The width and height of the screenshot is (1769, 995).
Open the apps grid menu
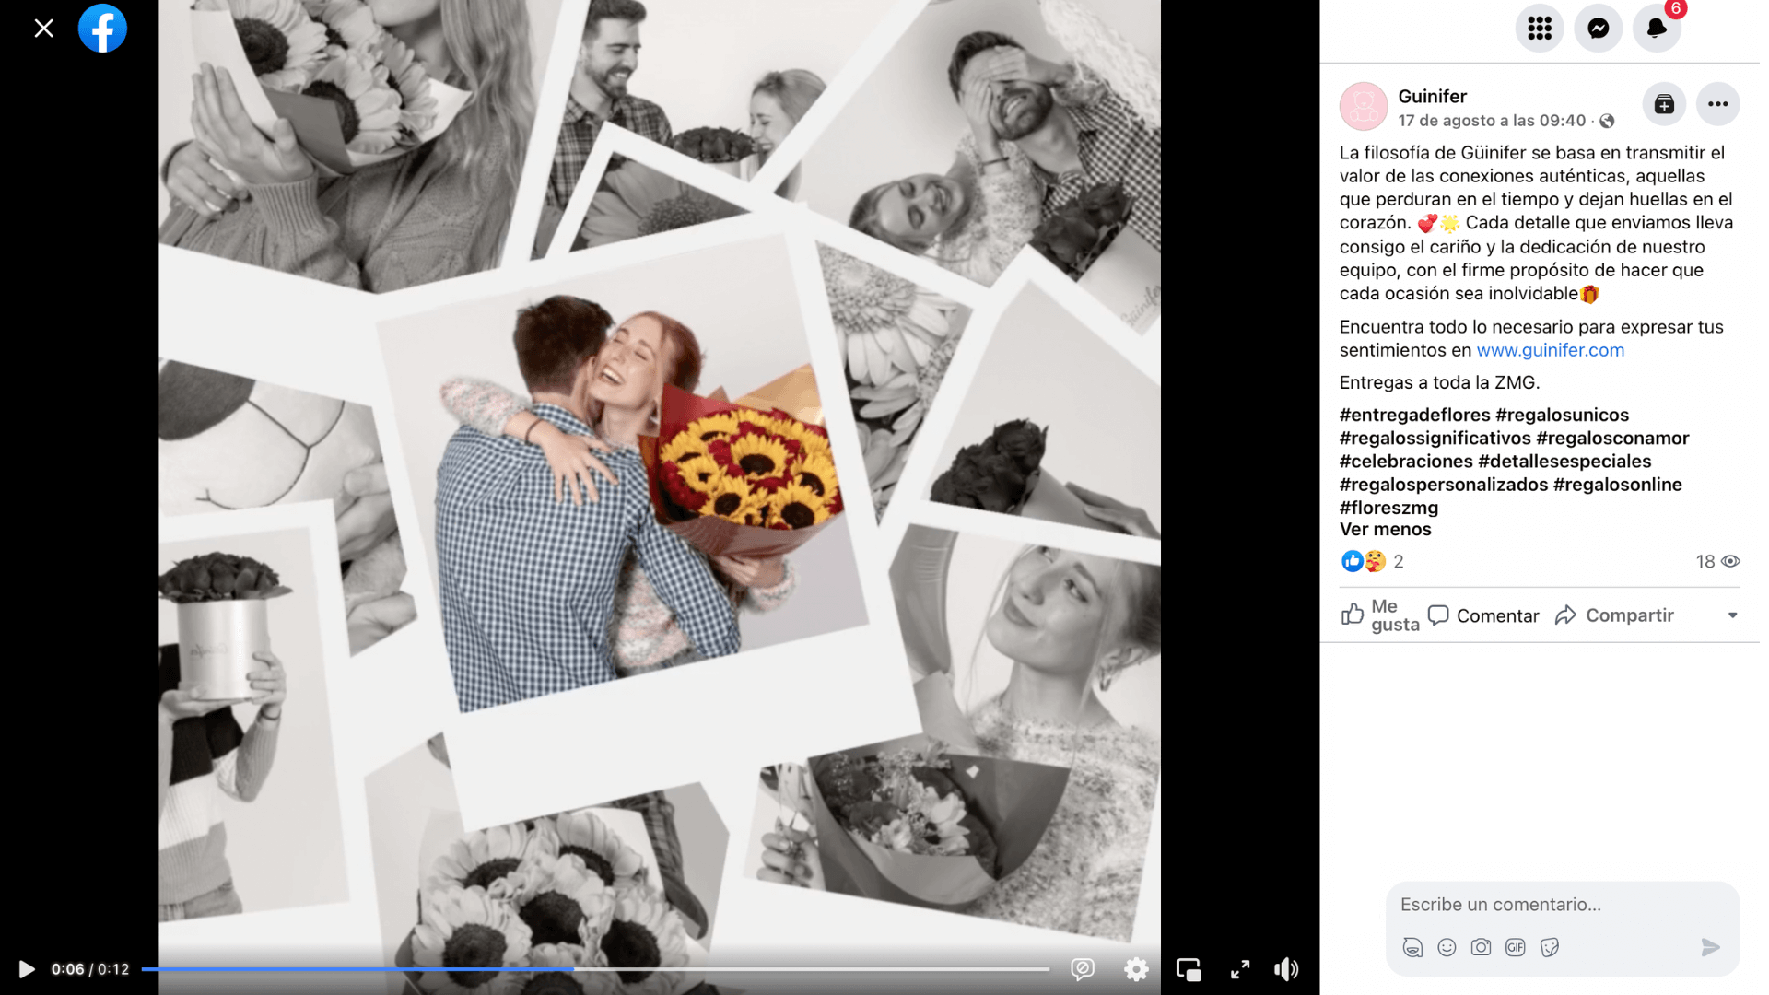[x=1539, y=28]
